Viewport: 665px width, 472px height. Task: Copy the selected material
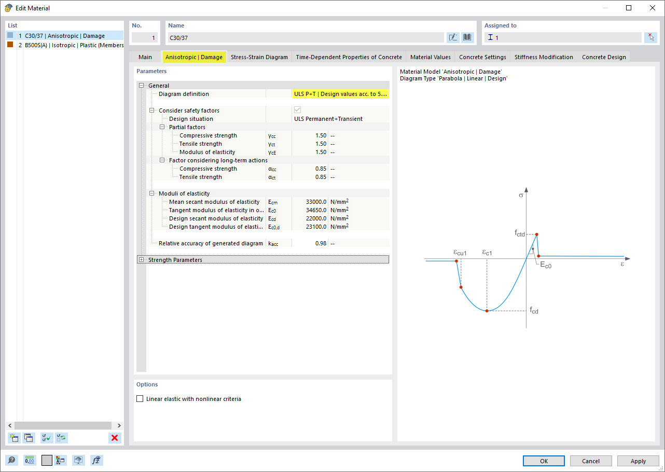coord(29,438)
